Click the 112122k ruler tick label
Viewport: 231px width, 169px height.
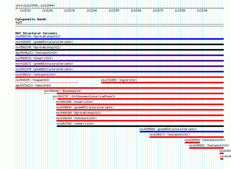coord(47,10)
